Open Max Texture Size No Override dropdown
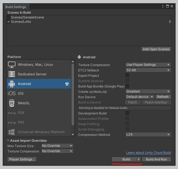Viewport: 178px width, 169px height. pyautogui.click(x=57, y=146)
